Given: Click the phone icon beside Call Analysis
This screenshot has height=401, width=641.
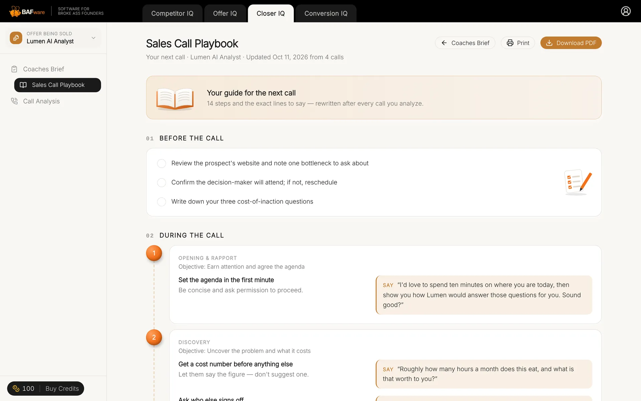Looking at the screenshot, I should [x=14, y=101].
